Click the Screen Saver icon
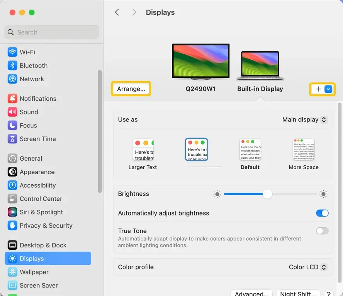The width and height of the screenshot is (343, 296). 12,285
